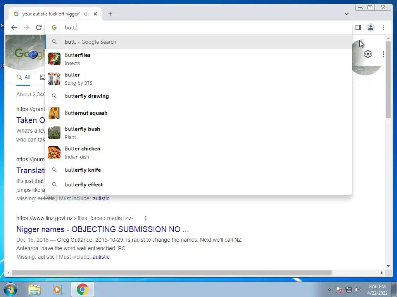The width and height of the screenshot is (397, 297).
Task: Open Chrome's three-dot menu
Action: 383,27
